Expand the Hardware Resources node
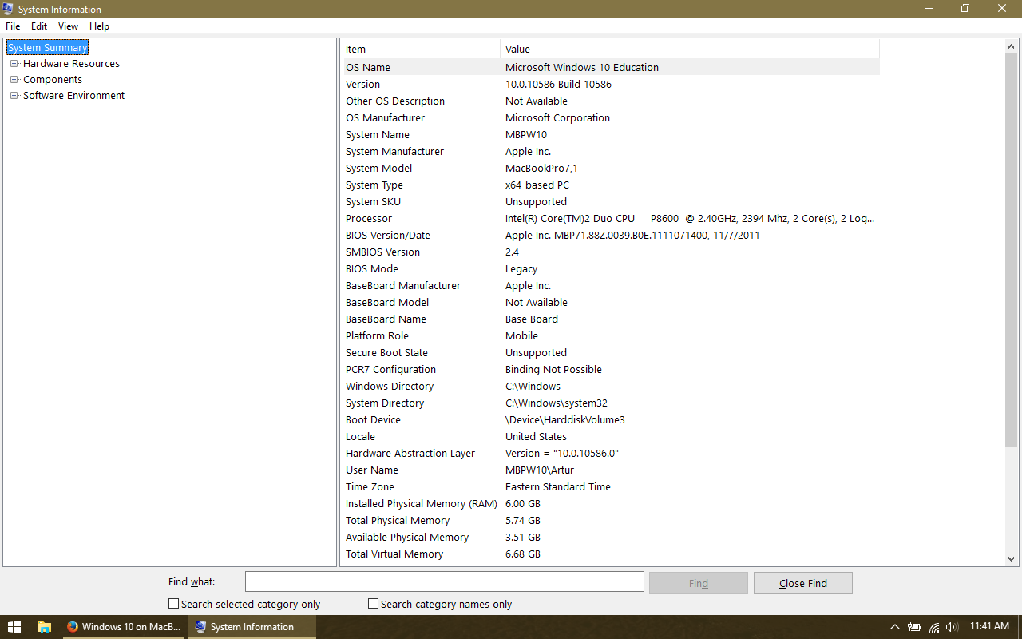The height and width of the screenshot is (639, 1022). [14, 64]
